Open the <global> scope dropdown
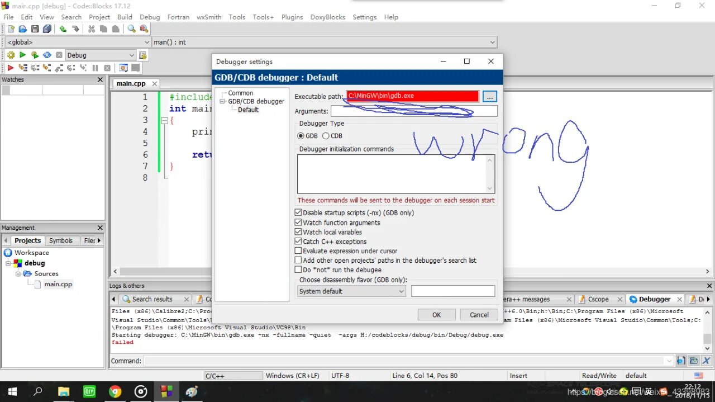This screenshot has height=402, width=715. tap(78, 42)
